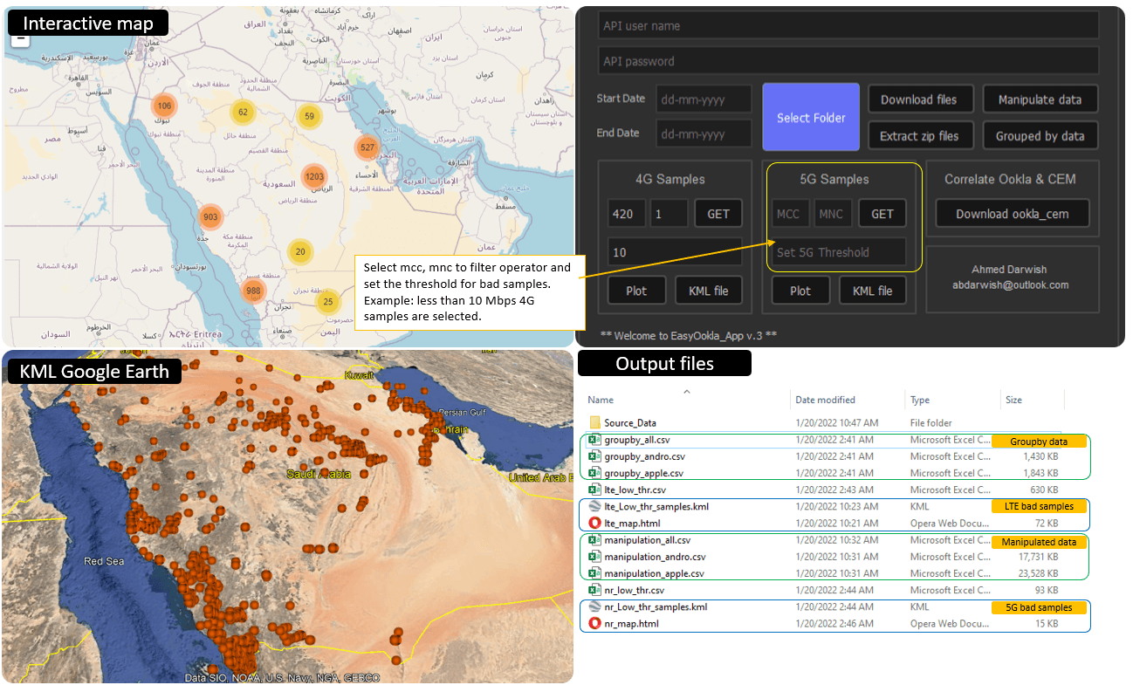Open nr_map.html via its Opera icon

[593, 623]
